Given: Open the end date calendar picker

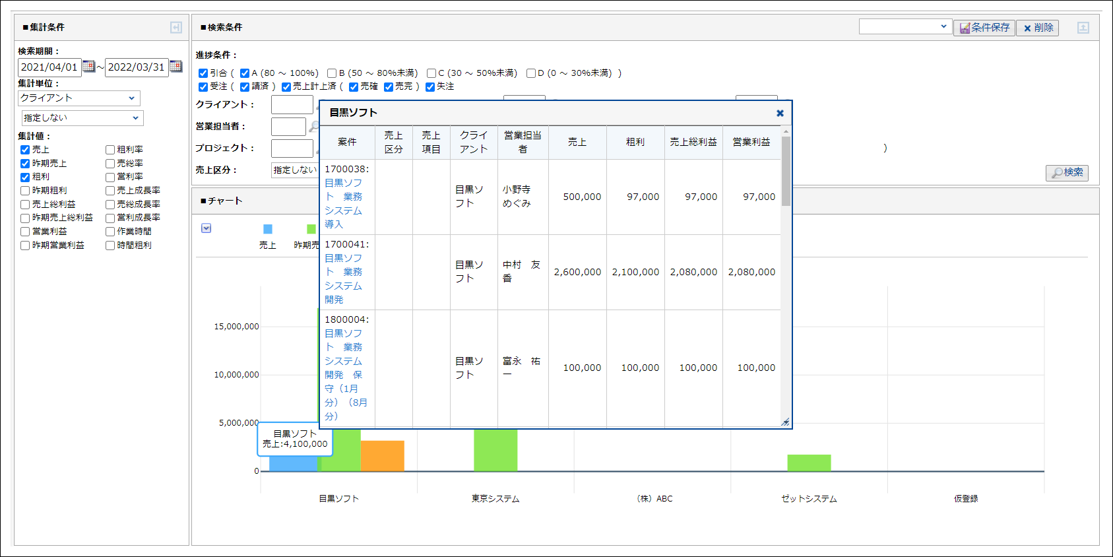Looking at the screenshot, I should click(x=175, y=66).
